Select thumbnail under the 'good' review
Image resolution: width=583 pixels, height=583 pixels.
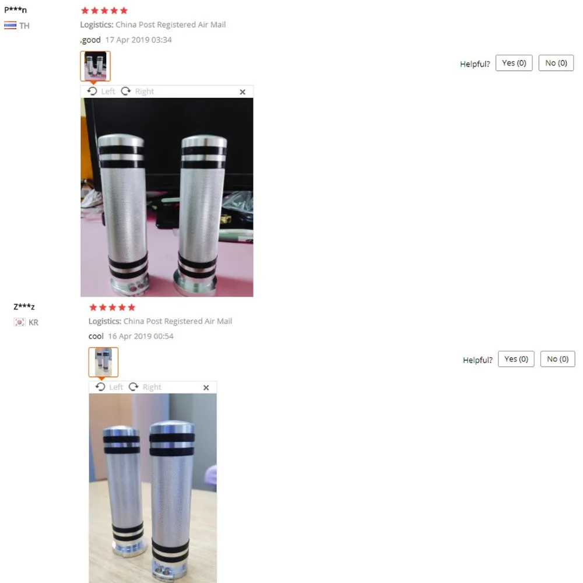tap(95, 66)
